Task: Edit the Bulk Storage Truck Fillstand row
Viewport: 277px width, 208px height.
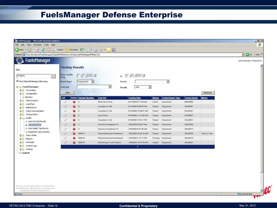Action: [x=65, y=142]
